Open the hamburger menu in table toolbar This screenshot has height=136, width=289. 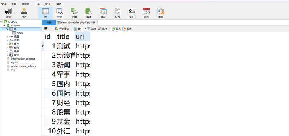click(x=46, y=29)
